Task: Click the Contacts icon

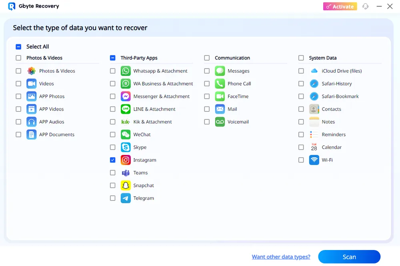Action: (314, 109)
